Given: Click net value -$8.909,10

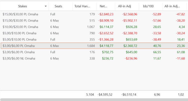Looking at the screenshot, I should click(x=106, y=21).
